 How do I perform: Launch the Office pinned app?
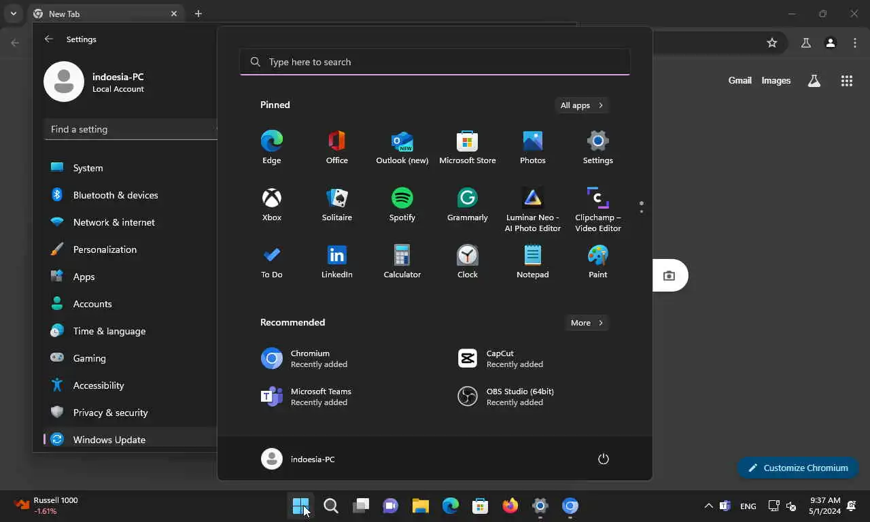coord(336,147)
